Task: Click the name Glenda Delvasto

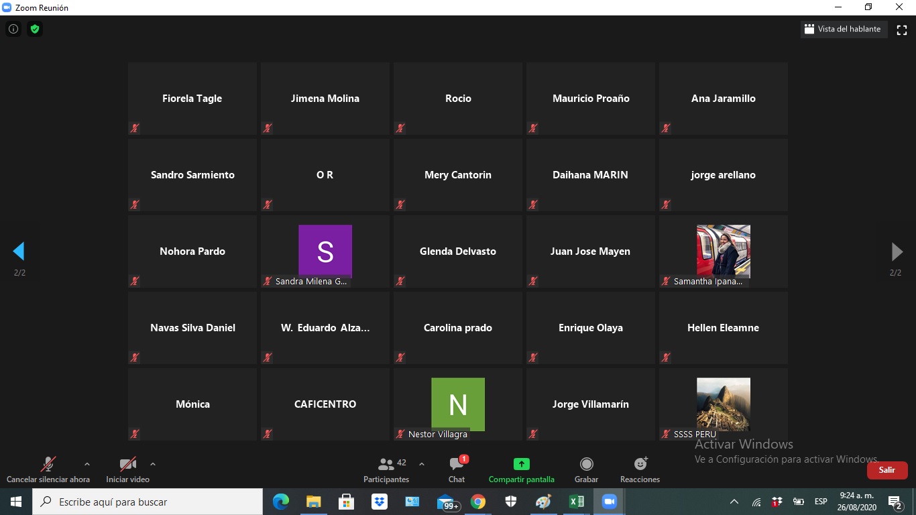Action: coord(458,251)
